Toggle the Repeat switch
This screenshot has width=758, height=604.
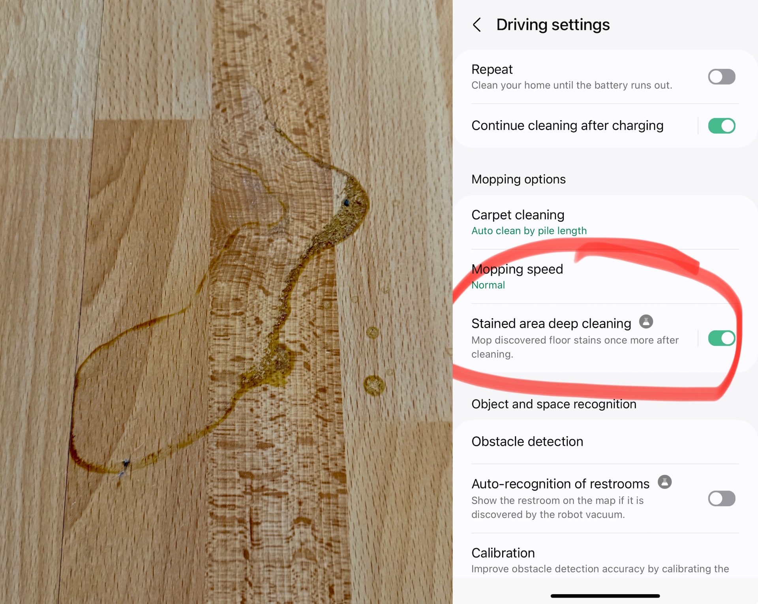[x=721, y=77]
